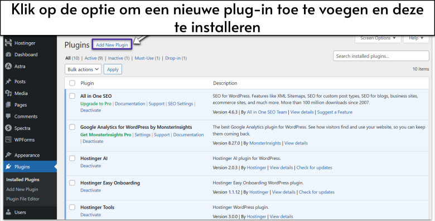The width and height of the screenshot is (435, 221).
Task: Choose Add New Plugin in sidebar submenu
Action: click(x=22, y=189)
